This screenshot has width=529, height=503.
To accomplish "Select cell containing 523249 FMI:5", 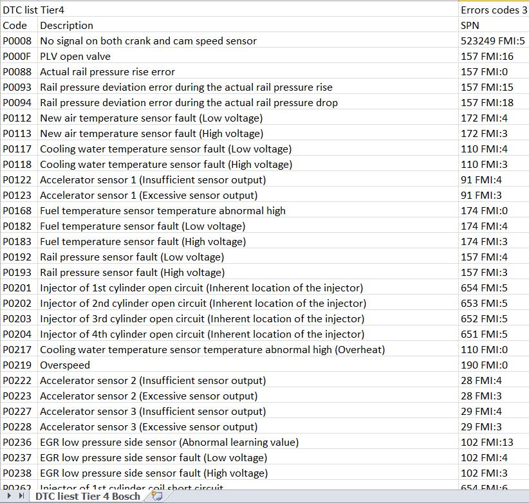I will (494, 41).
